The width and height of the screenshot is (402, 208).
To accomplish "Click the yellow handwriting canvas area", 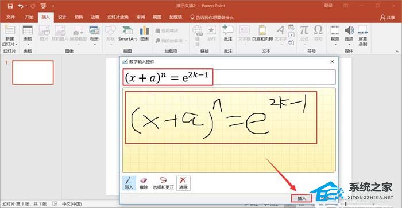I will pyautogui.click(x=229, y=130).
